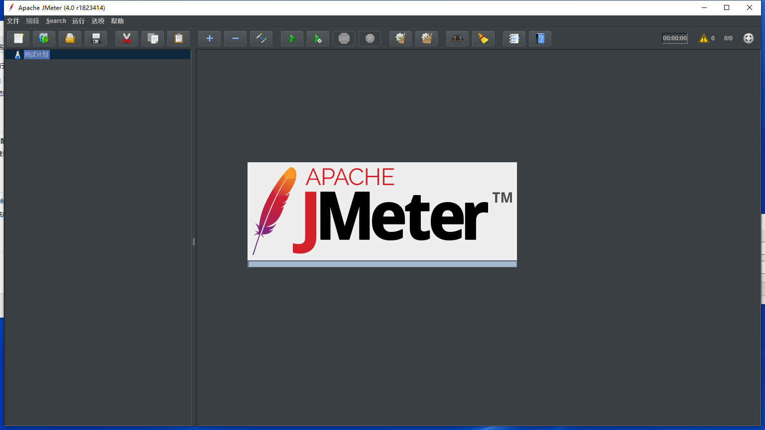Image resolution: width=765 pixels, height=430 pixels.
Task: Clear all results with double broom icon
Action: click(427, 38)
